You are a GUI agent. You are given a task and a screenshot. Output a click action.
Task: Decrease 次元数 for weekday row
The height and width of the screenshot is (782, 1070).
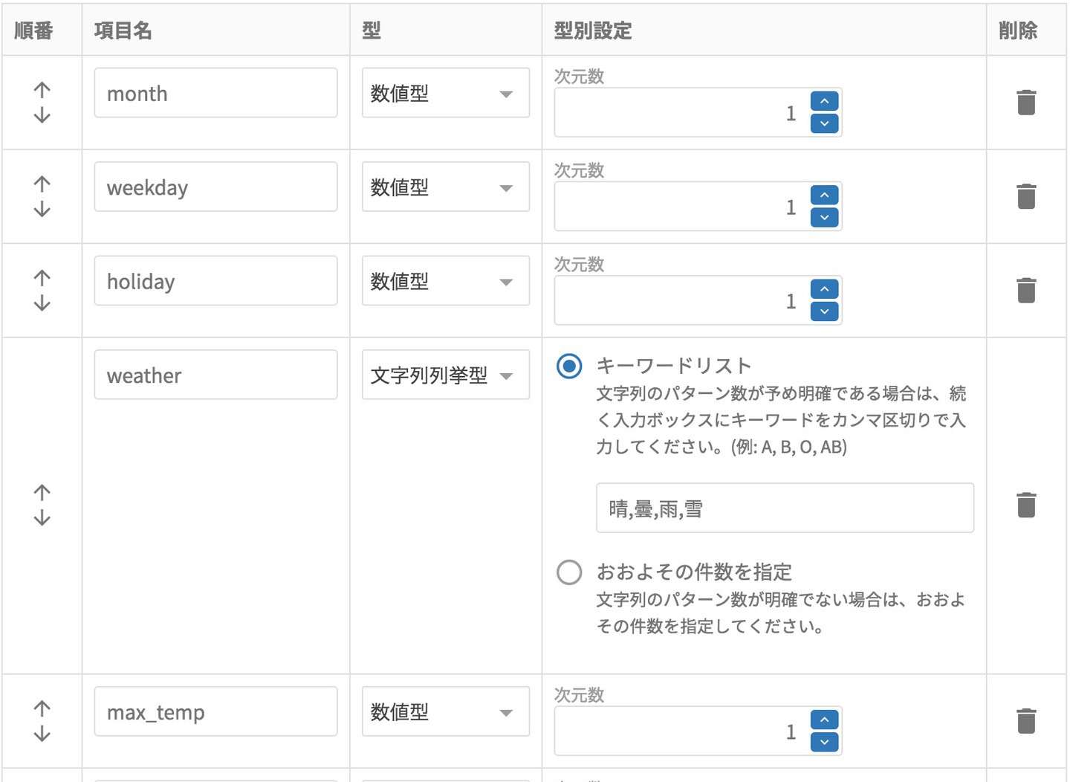click(x=825, y=217)
